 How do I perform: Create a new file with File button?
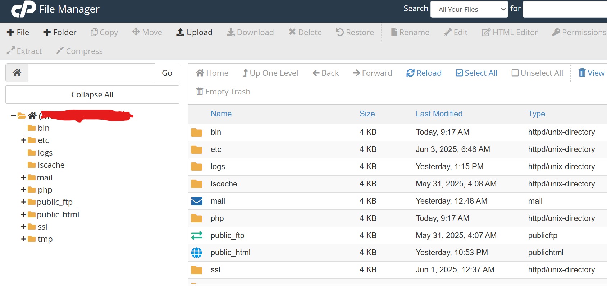[x=18, y=33]
